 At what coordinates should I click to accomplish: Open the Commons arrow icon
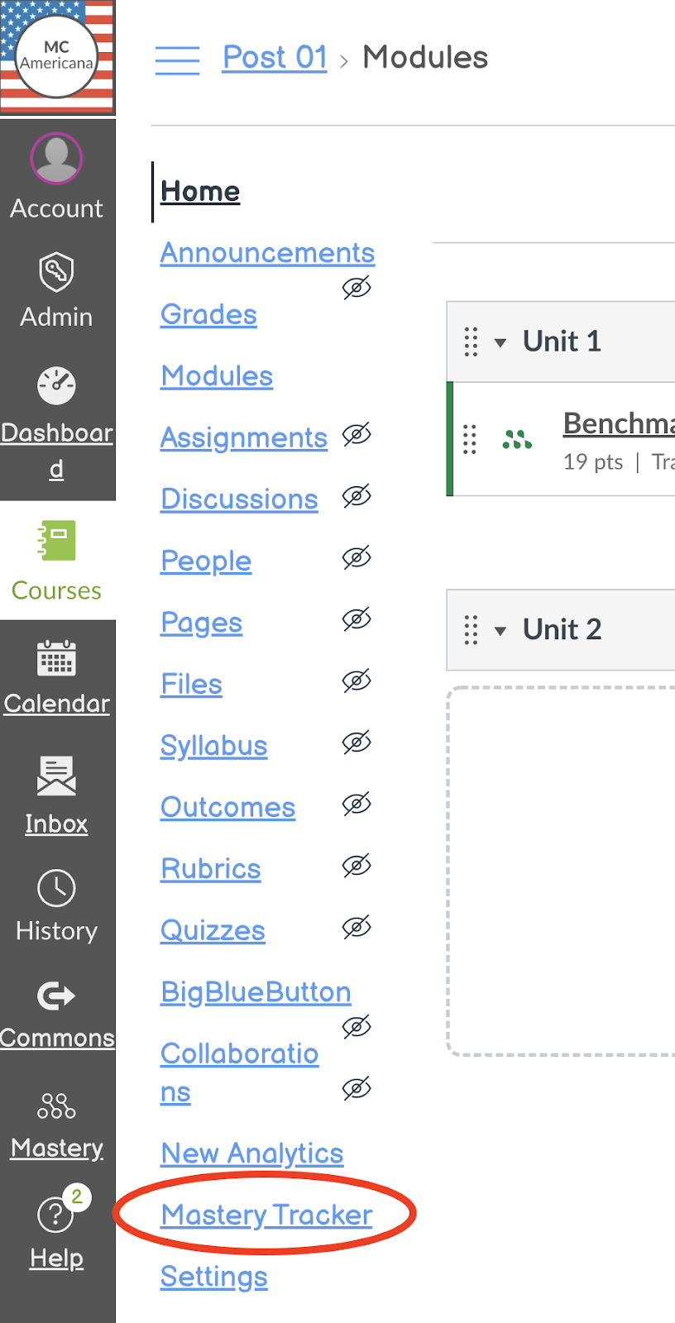pyautogui.click(x=56, y=996)
